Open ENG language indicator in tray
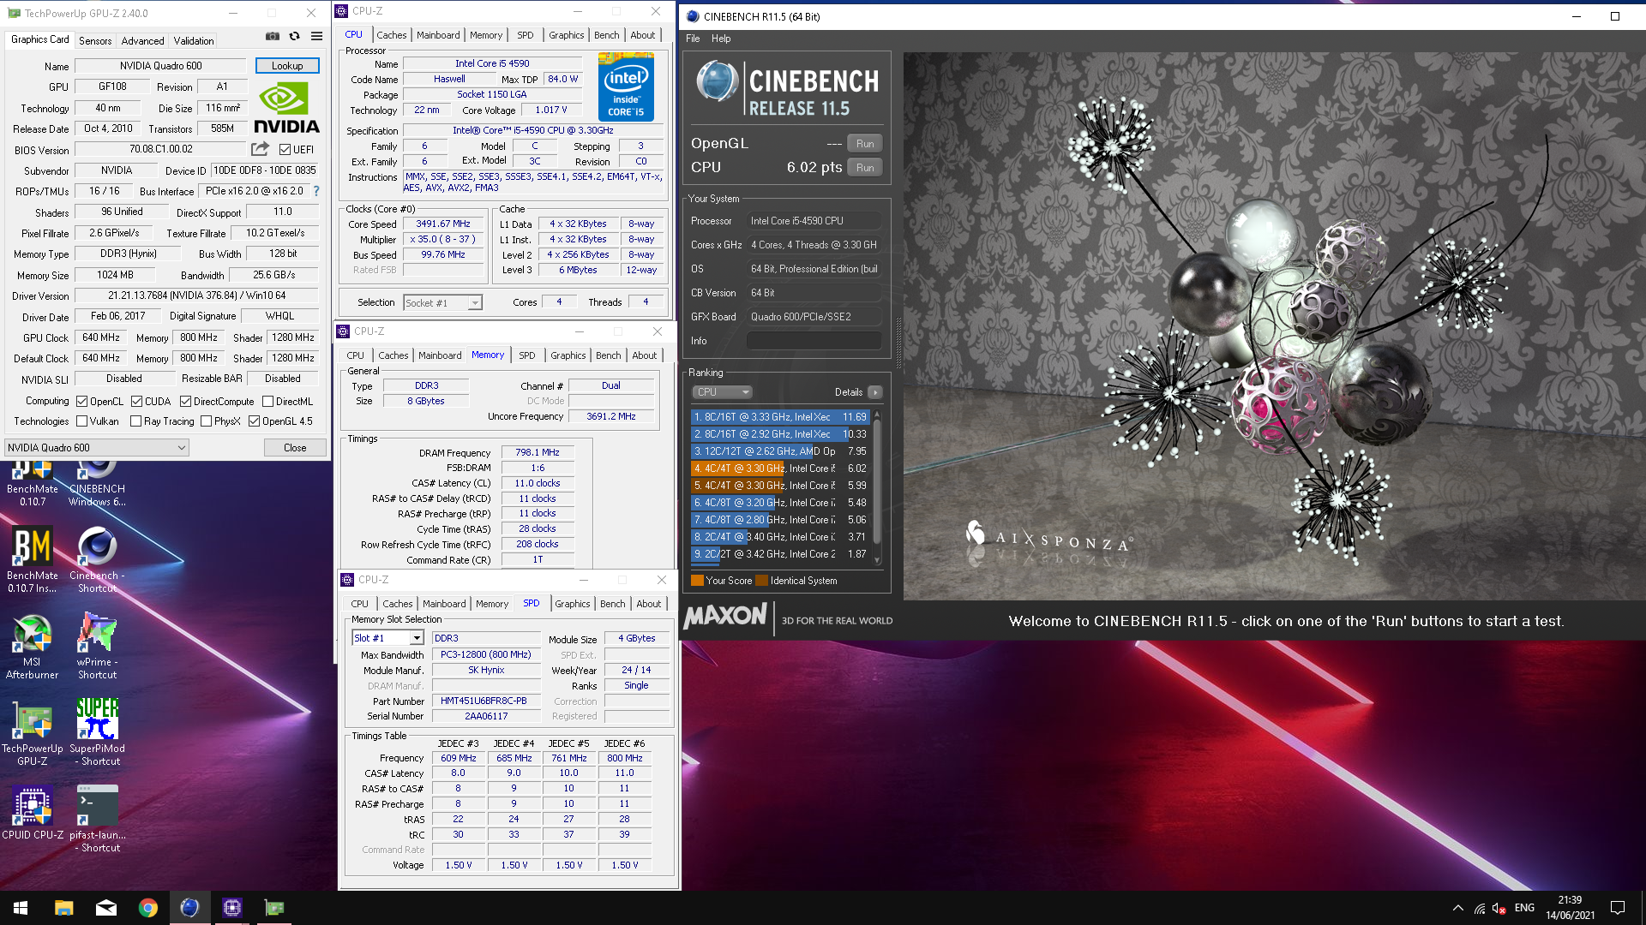The height and width of the screenshot is (925, 1646). (1524, 908)
